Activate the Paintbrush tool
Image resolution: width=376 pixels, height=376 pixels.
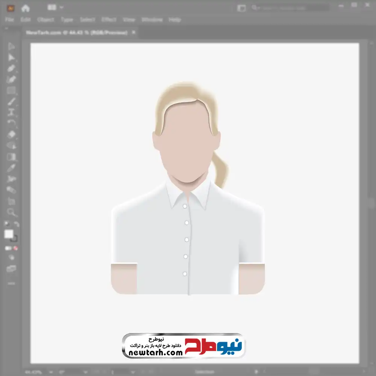11,102
